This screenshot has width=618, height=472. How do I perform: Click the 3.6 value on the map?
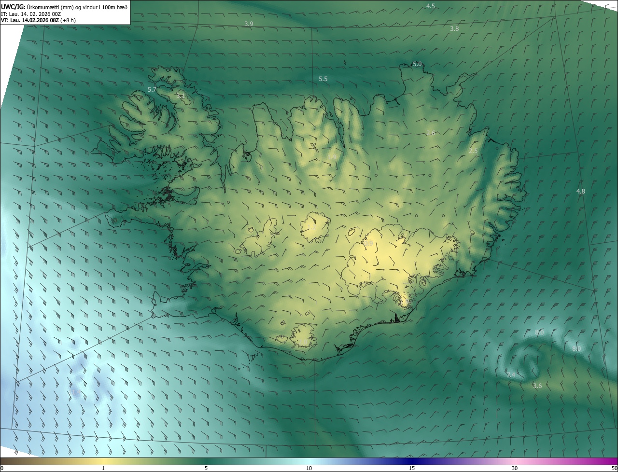pos(537,386)
